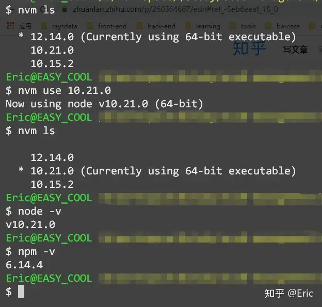The height and width of the screenshot is (307, 322).
Task: Select the 写文章 tab
Action: tap(295, 50)
